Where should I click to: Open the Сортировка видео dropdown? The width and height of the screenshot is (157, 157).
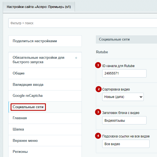pyautogui.click(x=123, y=97)
